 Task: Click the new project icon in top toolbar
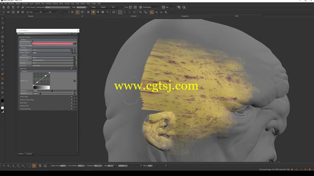coord(4,7)
